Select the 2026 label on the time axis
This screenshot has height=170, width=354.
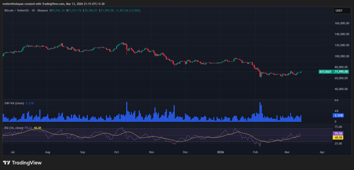pyautogui.click(x=220, y=152)
